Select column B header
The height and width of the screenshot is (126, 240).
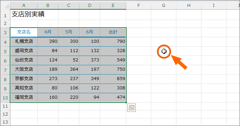[48, 6]
